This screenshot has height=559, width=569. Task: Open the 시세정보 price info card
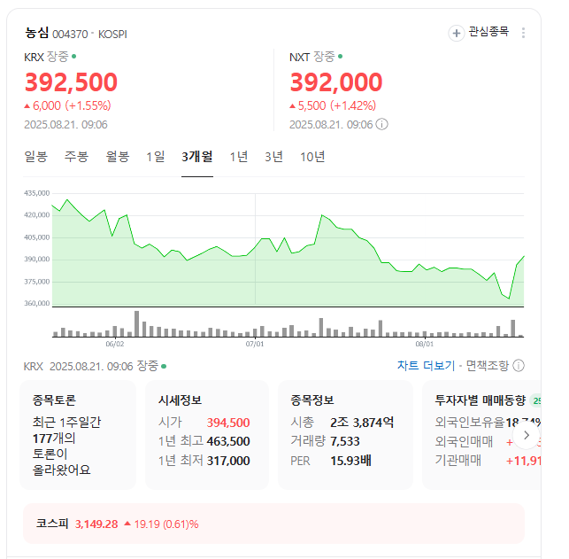(x=207, y=434)
